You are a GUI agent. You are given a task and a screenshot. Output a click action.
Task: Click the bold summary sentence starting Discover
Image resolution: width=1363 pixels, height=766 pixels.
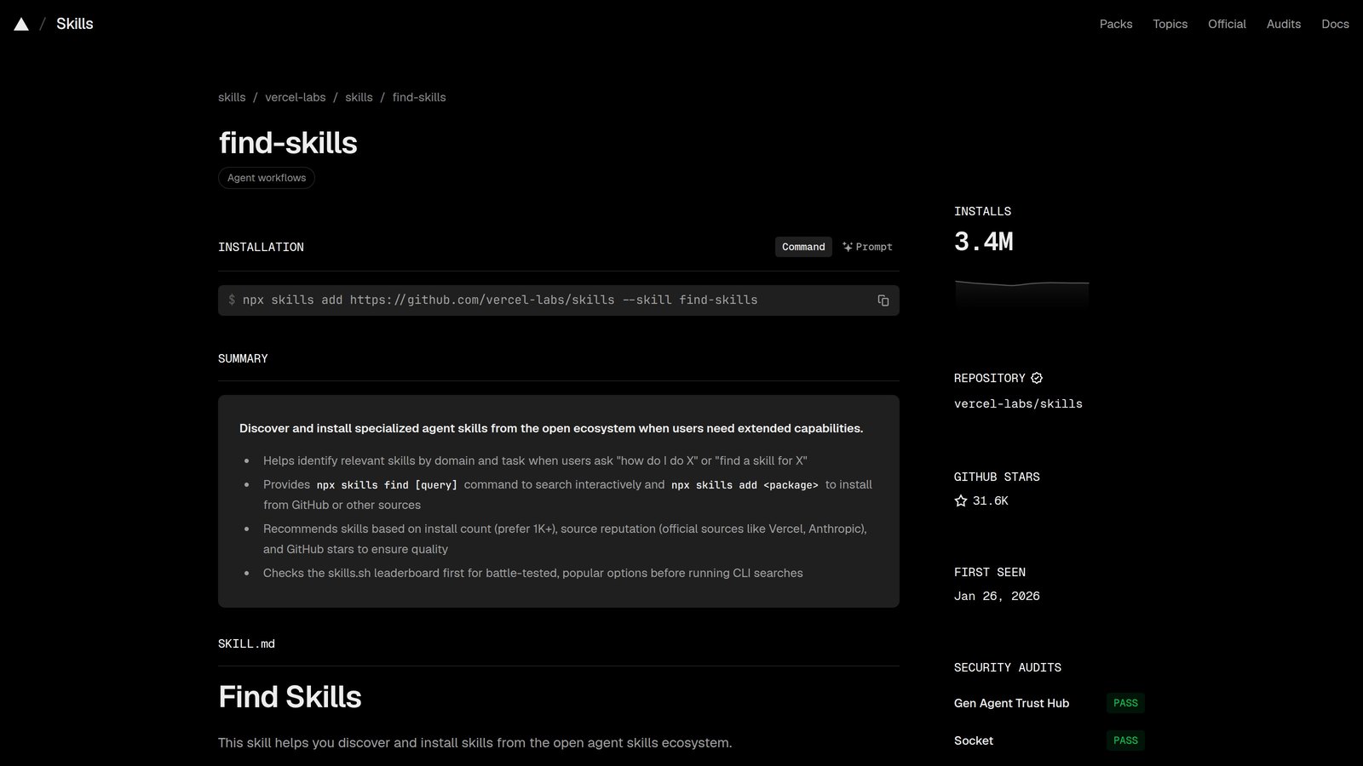tap(551, 428)
